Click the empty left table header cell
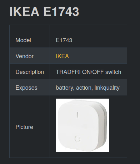 pyautogui.click(x=30, y=29)
